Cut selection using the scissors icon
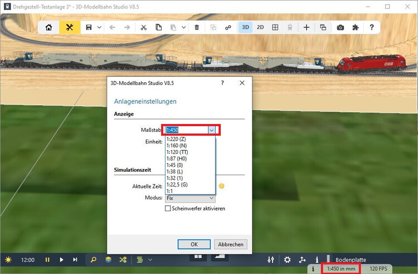This screenshot has height=274, width=418. tap(144, 27)
